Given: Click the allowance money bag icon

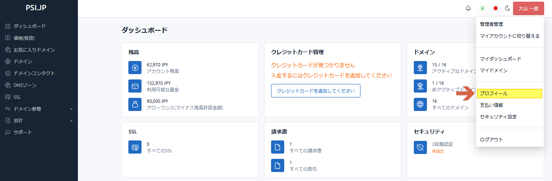Looking at the screenshot, I should coord(135,104).
